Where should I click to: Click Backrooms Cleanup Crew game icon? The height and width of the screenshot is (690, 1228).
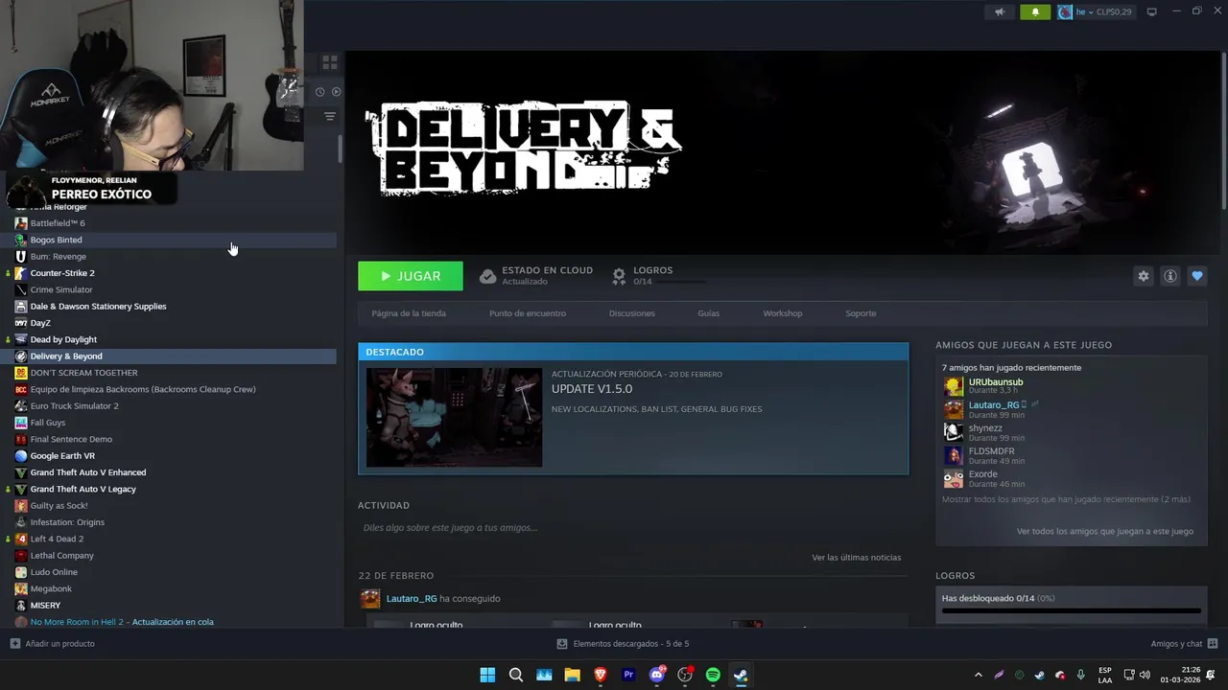[x=21, y=389]
